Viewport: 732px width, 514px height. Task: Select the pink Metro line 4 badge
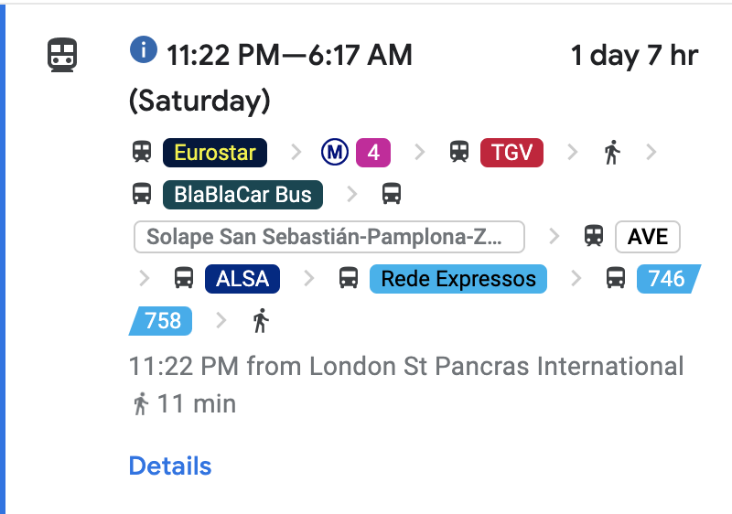pos(372,152)
